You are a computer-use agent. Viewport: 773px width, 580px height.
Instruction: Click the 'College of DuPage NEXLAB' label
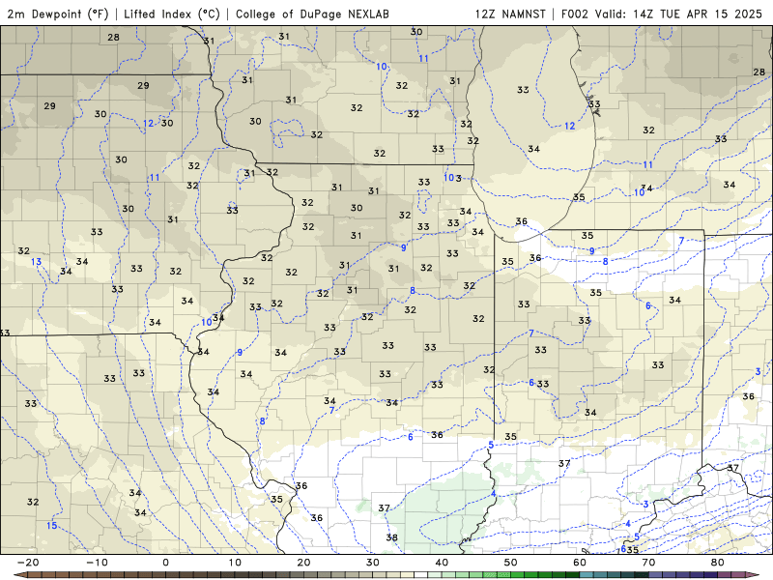coord(312,14)
